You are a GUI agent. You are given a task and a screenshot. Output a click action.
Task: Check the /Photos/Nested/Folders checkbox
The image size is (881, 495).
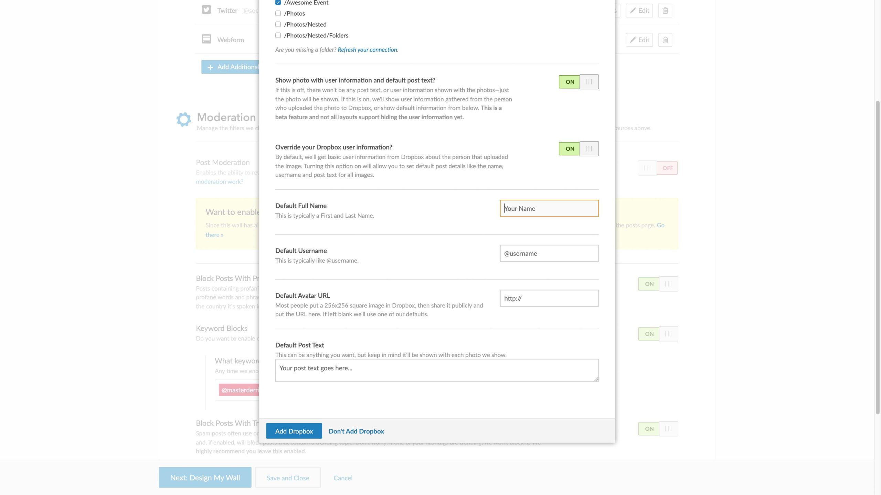278,35
